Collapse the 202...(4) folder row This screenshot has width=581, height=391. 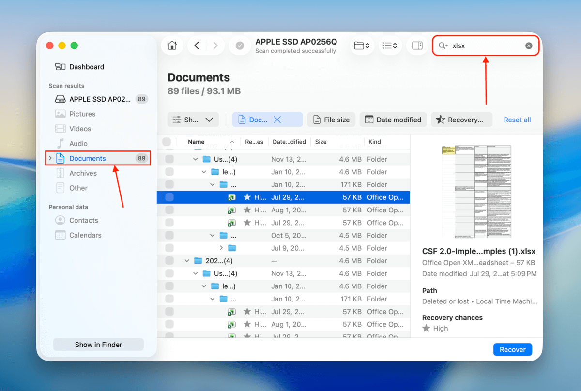[187, 260]
